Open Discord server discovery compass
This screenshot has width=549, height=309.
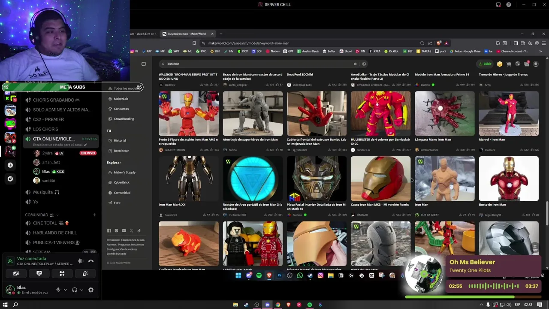10,179
